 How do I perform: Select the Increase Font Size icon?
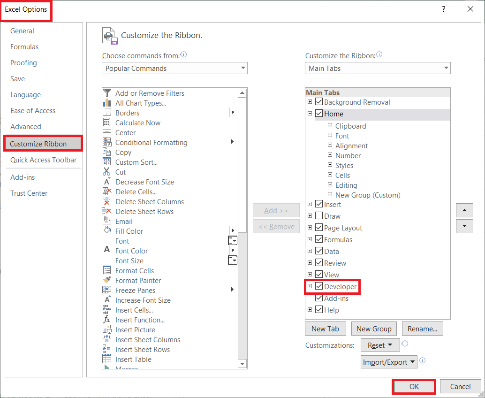click(107, 300)
